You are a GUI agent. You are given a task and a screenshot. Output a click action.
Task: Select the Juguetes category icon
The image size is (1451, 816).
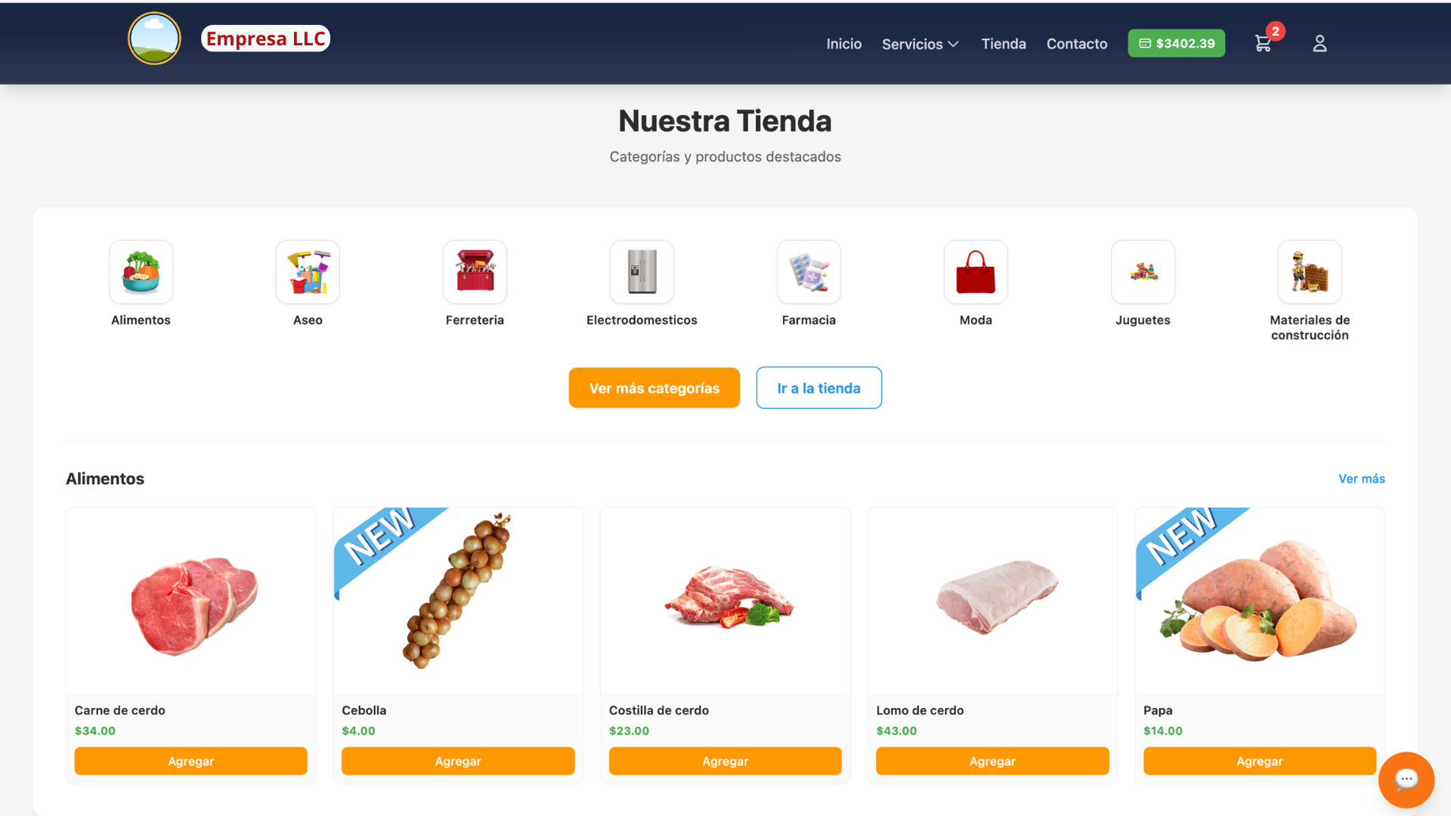pyautogui.click(x=1143, y=272)
